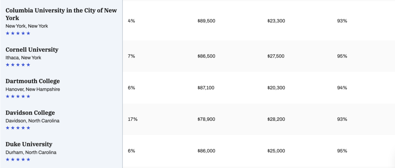Image resolution: width=395 pixels, height=168 pixels.
Task: Open the Davidson College link
Action: coord(30,113)
